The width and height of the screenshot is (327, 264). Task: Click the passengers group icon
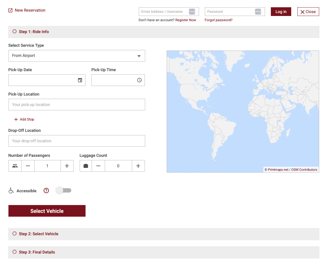click(15, 166)
